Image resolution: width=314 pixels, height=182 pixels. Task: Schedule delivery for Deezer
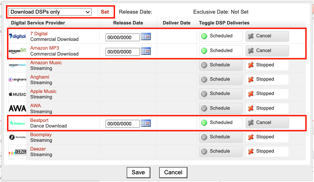(x=221, y=151)
